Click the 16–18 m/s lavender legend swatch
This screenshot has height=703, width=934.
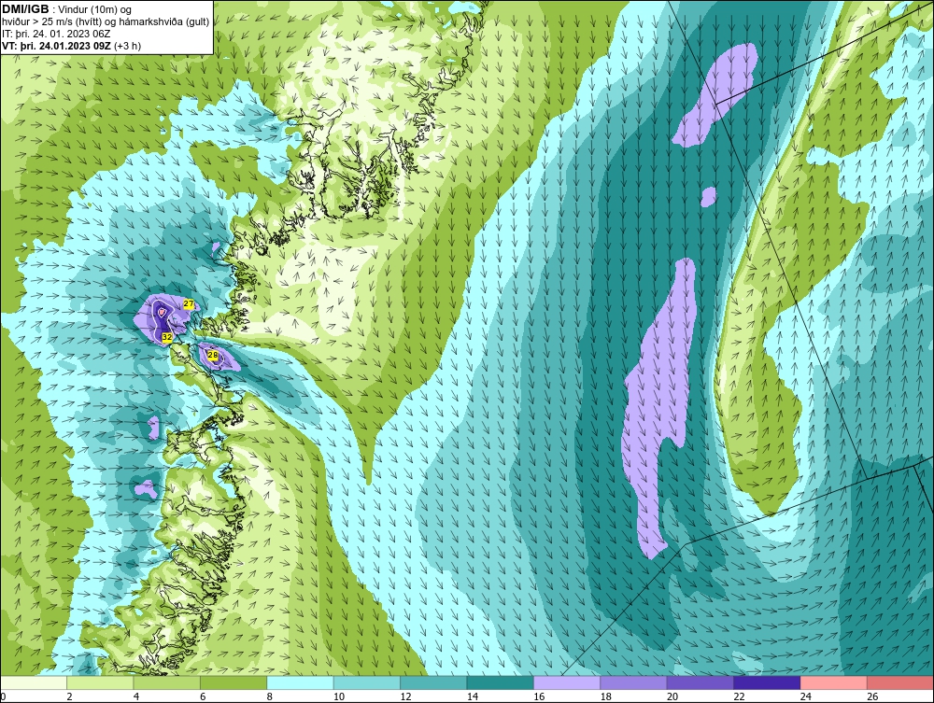click(x=567, y=682)
